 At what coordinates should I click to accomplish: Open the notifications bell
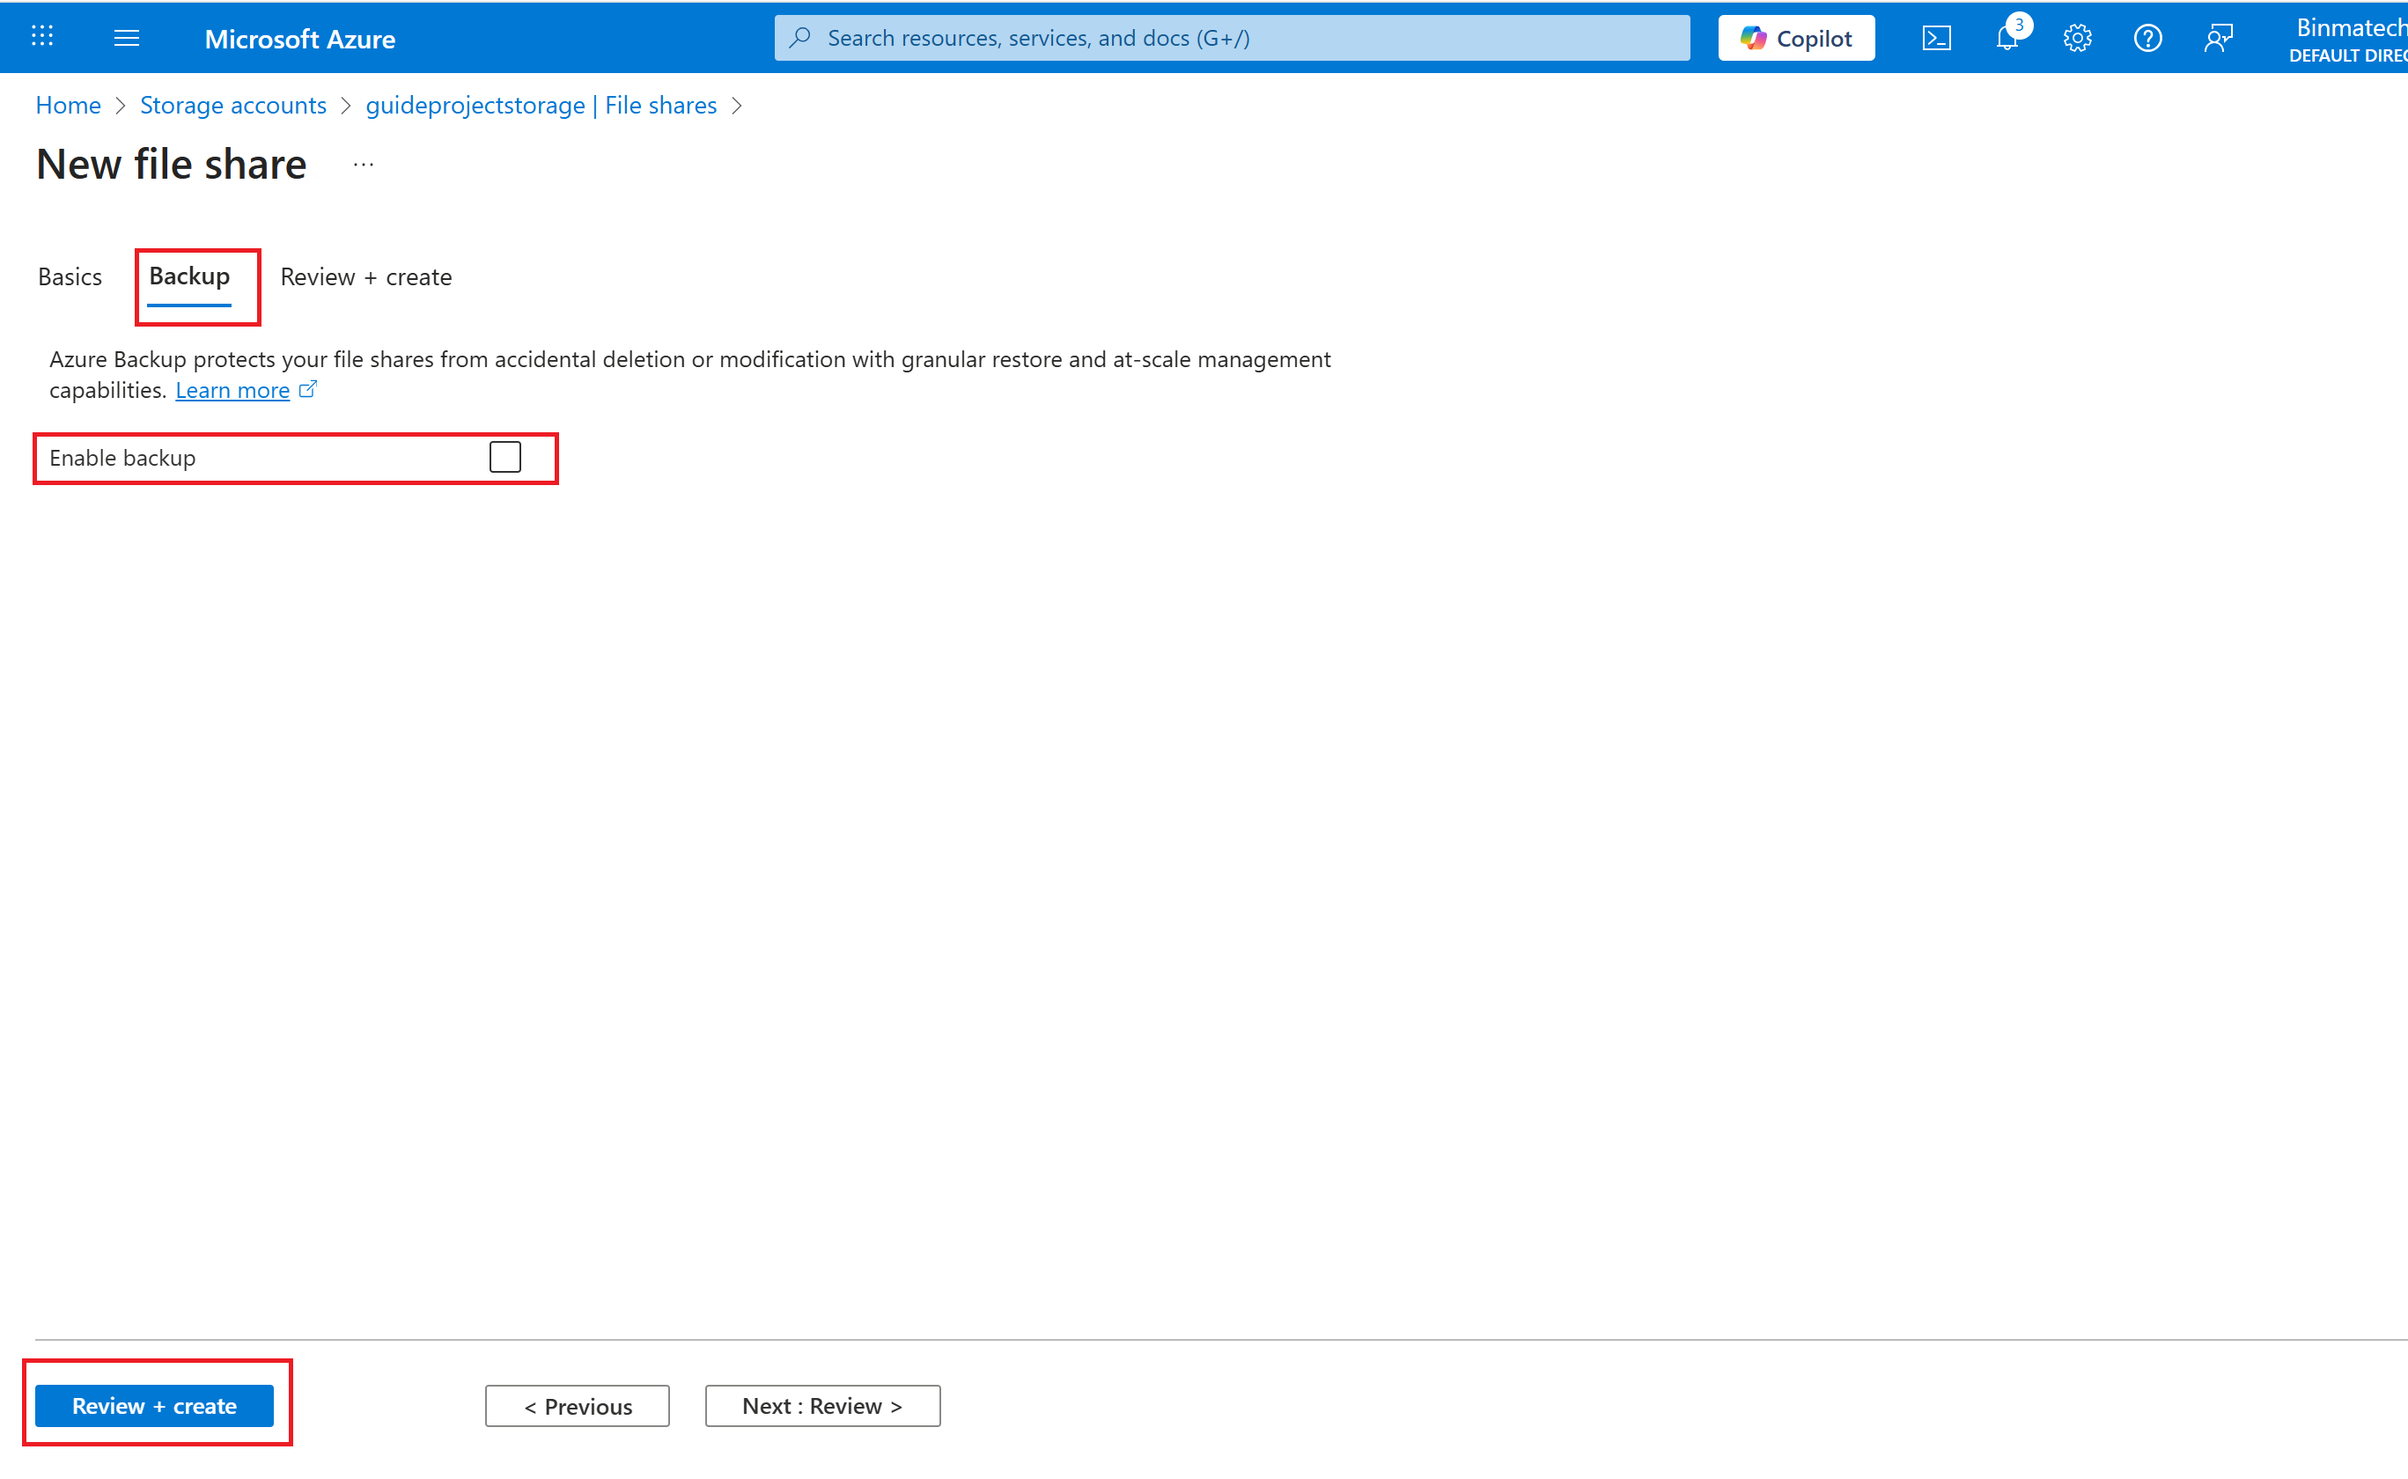[2006, 38]
